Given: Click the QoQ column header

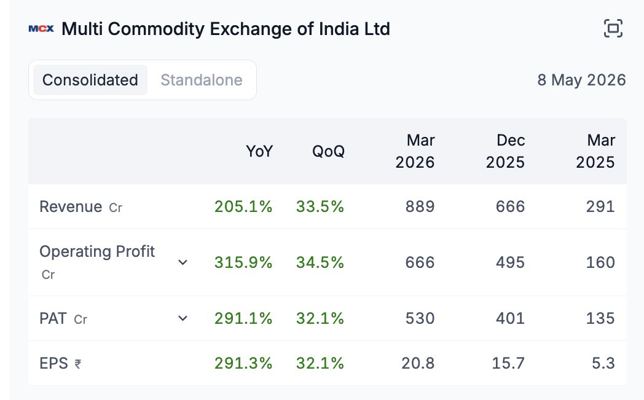Looking at the screenshot, I should (x=328, y=151).
